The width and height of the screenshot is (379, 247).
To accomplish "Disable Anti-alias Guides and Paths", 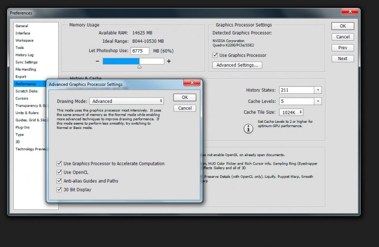I will (59, 181).
